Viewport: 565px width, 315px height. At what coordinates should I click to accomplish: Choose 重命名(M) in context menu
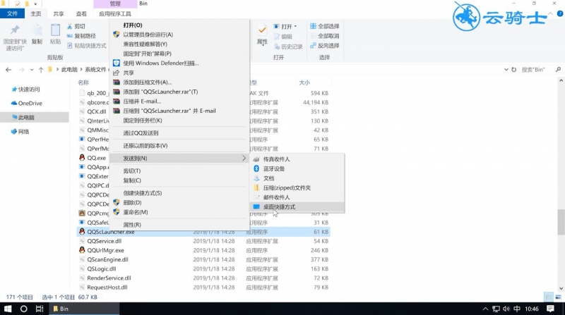tap(179, 212)
